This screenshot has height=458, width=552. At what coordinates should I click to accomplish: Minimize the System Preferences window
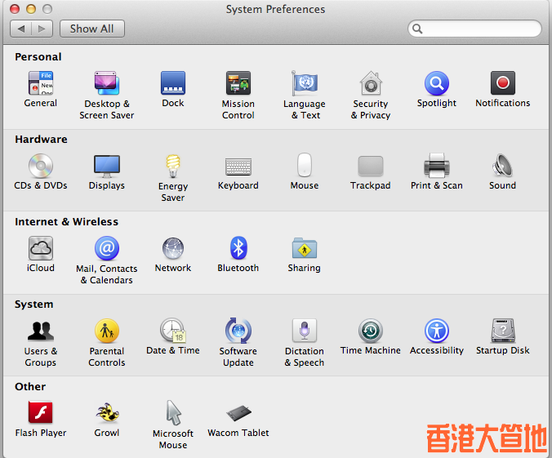pos(31,9)
